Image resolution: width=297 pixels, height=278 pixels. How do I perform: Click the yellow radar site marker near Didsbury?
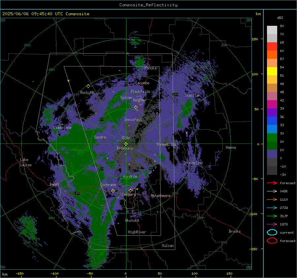pyautogui.click(x=126, y=144)
